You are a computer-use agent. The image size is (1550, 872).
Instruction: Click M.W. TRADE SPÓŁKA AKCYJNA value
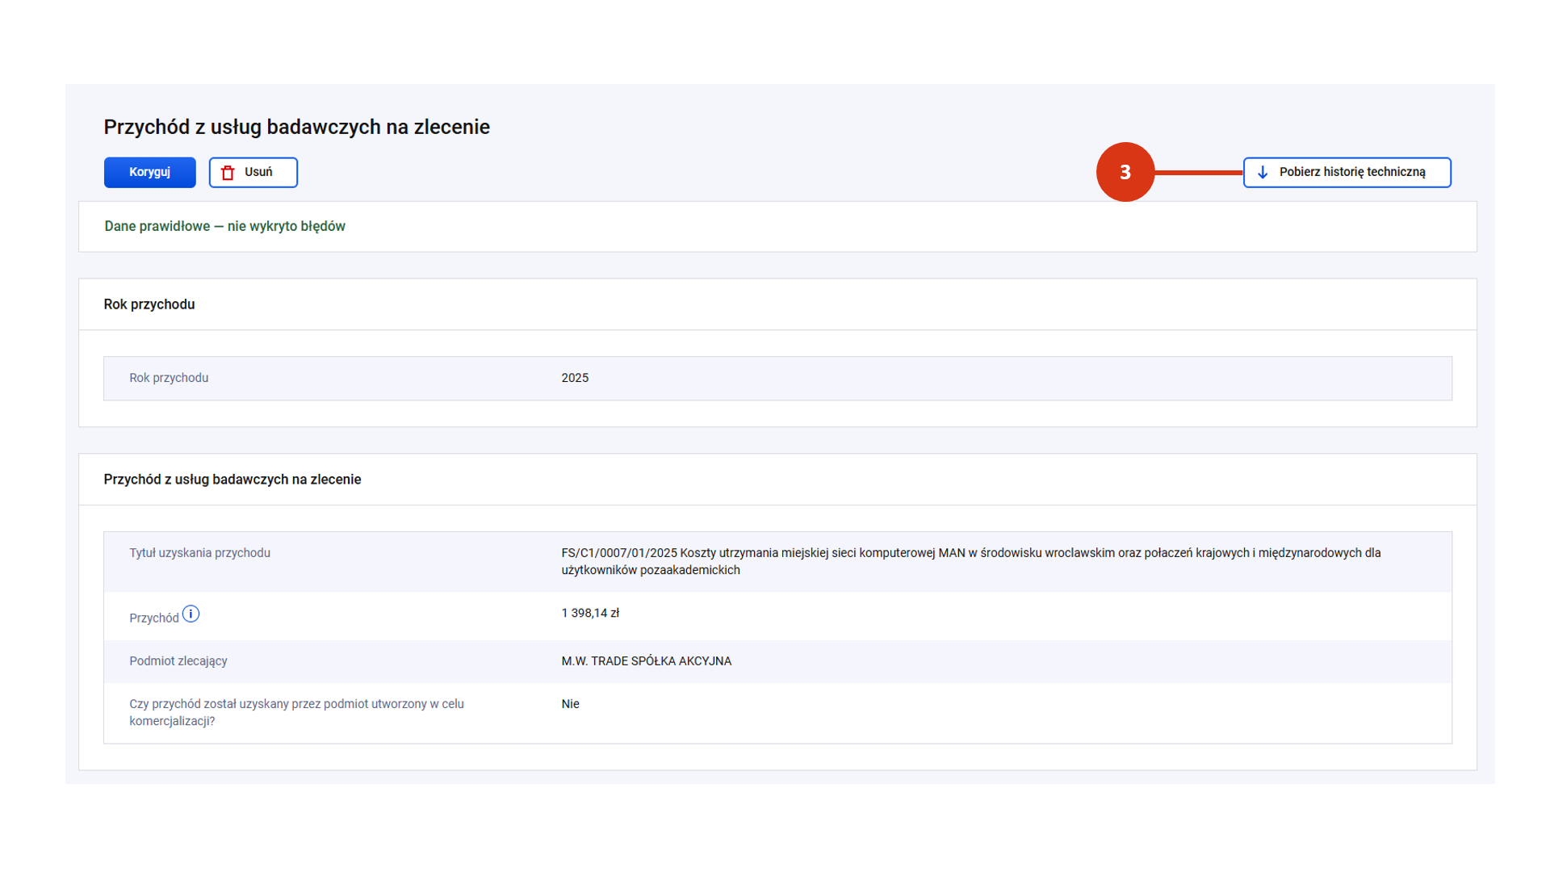point(646,661)
